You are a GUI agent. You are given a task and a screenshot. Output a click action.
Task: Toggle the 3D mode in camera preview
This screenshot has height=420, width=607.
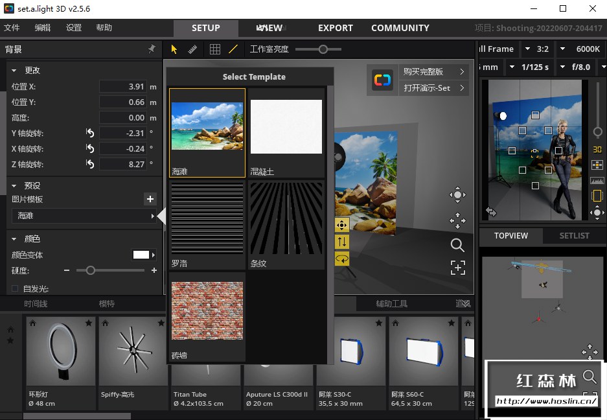(597, 150)
